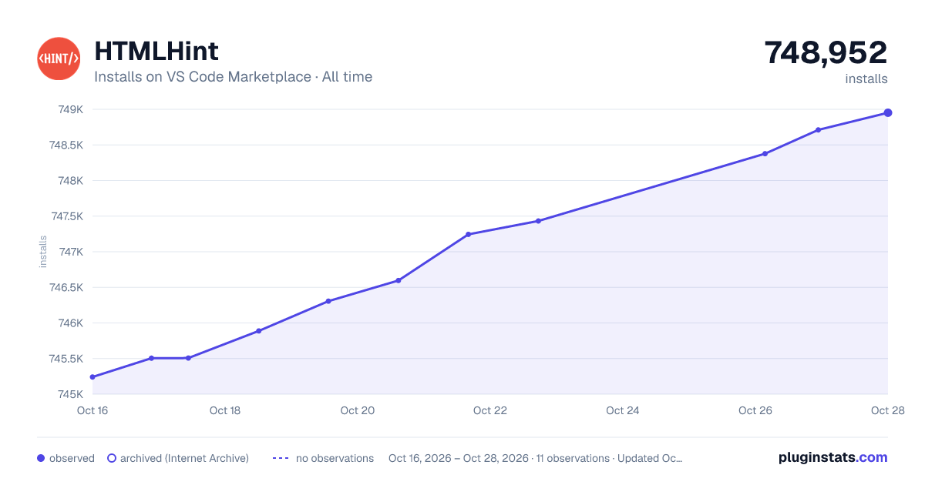Click the data point near 747.4K after Oct 22
The height and width of the screenshot is (485, 925).
pyautogui.click(x=539, y=221)
